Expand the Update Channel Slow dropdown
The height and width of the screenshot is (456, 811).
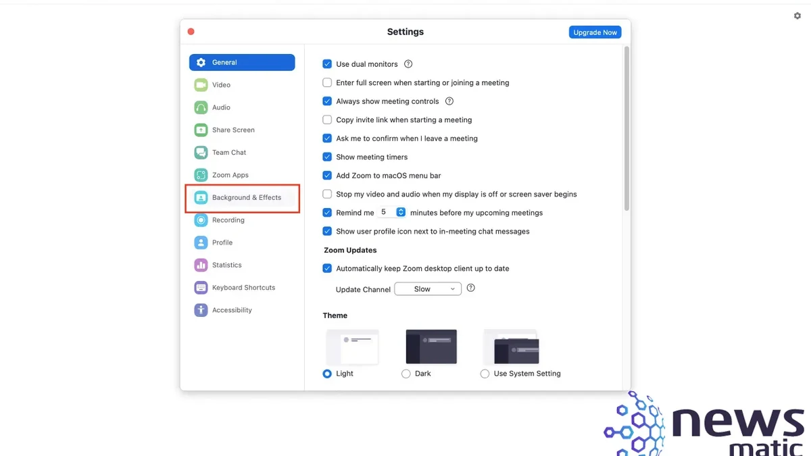tap(428, 289)
